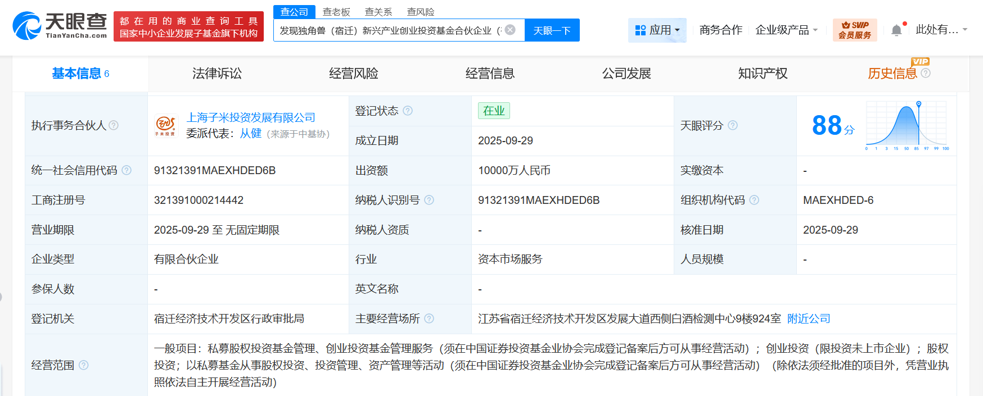Switch to the 查老板 search tab
The image size is (983, 396).
[336, 12]
